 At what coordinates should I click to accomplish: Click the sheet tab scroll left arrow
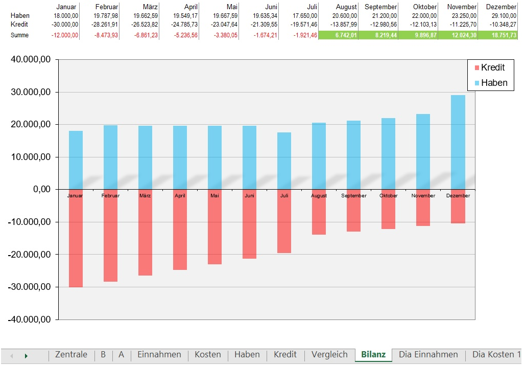(x=12, y=355)
